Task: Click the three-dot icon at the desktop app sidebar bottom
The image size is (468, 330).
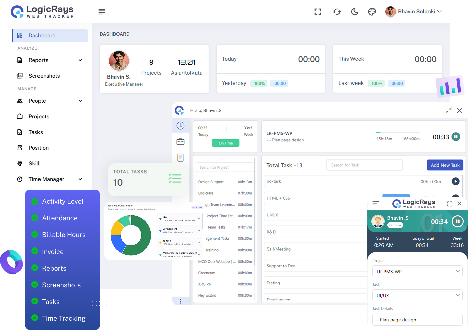Action: (180, 301)
